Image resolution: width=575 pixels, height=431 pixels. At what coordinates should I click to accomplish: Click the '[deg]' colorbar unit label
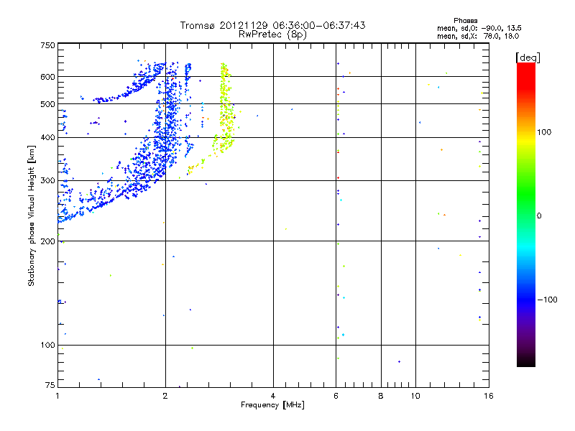point(528,57)
